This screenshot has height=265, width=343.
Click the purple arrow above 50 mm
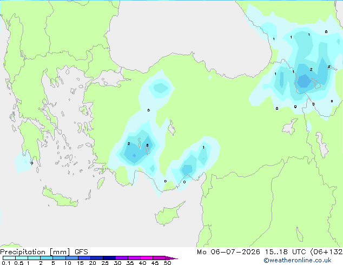[171, 258]
